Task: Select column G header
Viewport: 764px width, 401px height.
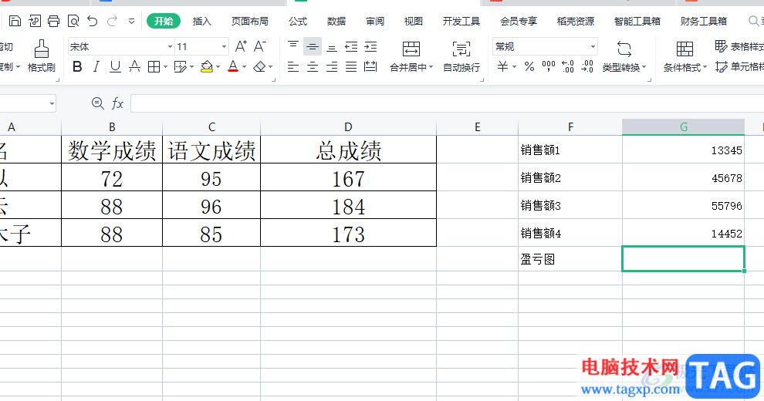Action: click(x=684, y=127)
